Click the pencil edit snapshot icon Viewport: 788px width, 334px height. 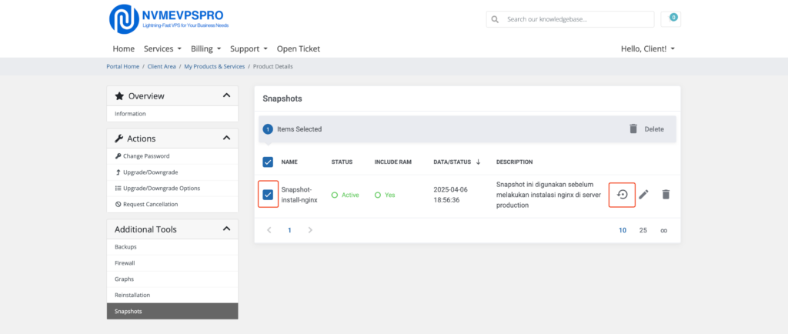(643, 195)
